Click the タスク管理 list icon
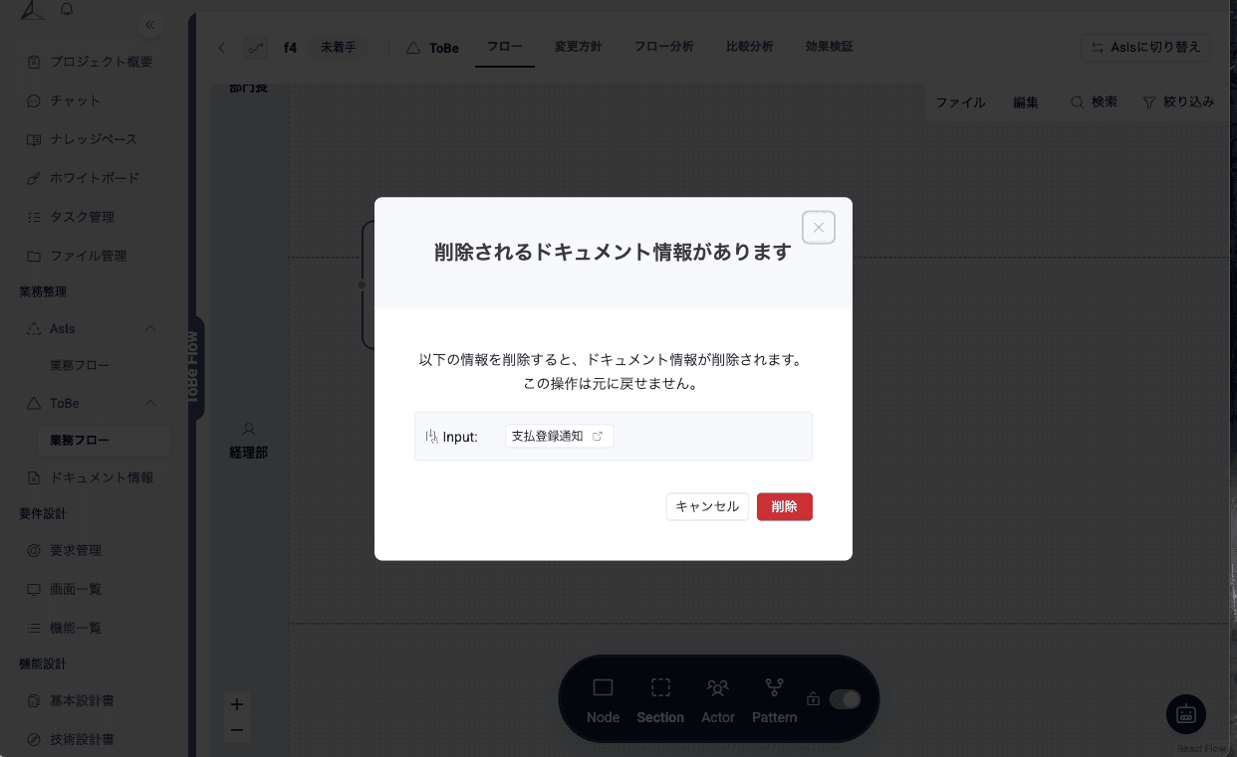 (34, 217)
